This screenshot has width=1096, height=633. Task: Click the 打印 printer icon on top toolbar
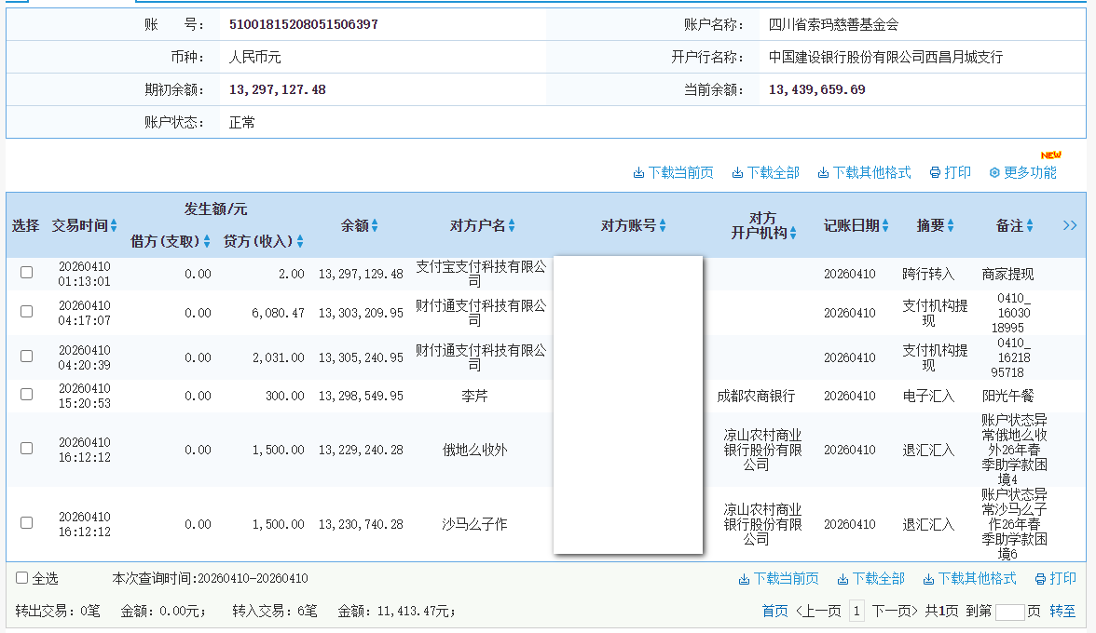point(934,171)
